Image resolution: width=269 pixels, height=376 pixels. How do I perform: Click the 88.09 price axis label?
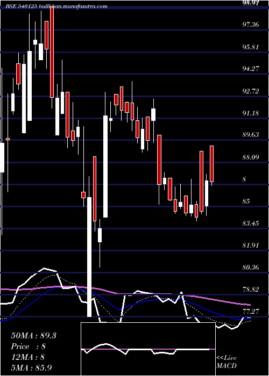tap(251, 157)
